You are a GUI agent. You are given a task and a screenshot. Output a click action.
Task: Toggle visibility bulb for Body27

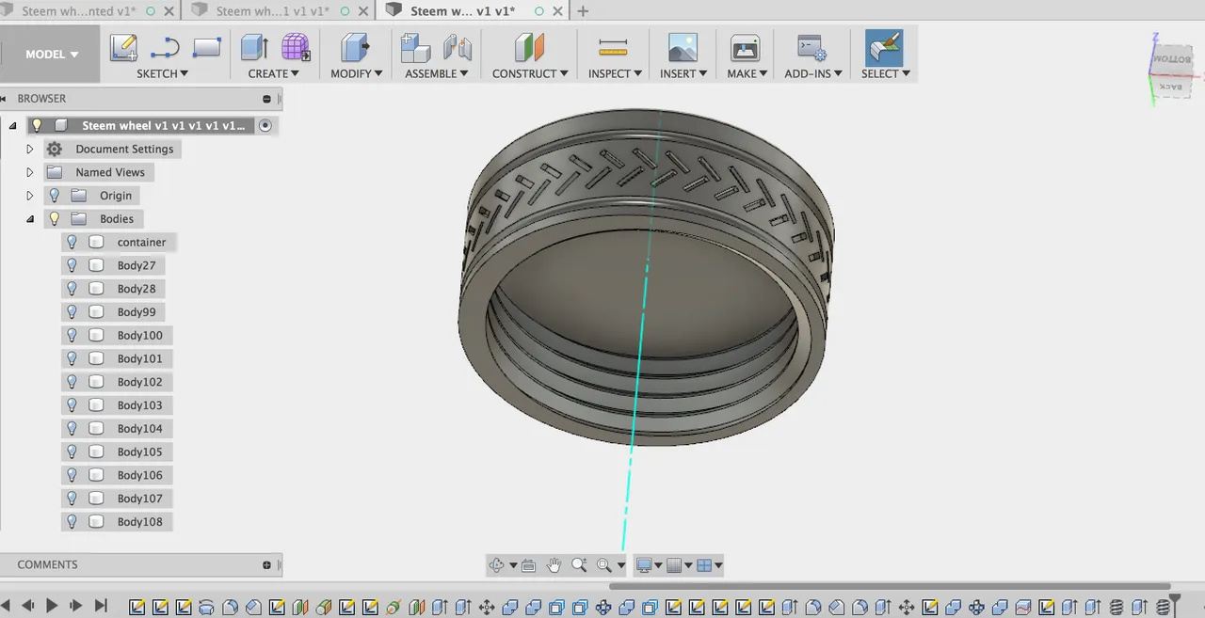[72, 265]
